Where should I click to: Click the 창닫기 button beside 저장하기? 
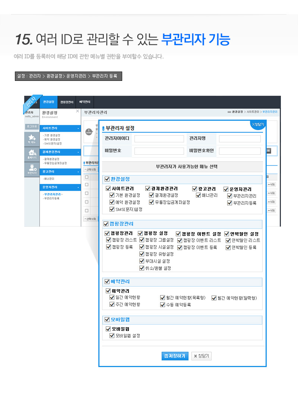(x=202, y=356)
